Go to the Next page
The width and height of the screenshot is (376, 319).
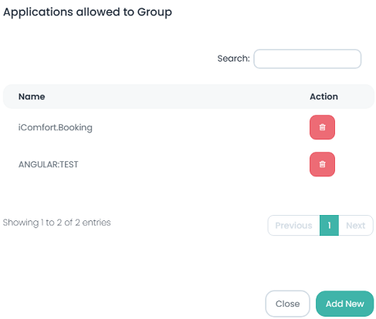356,225
